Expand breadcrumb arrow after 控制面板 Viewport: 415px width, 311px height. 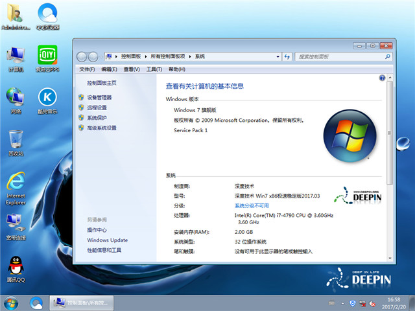[x=146, y=56]
